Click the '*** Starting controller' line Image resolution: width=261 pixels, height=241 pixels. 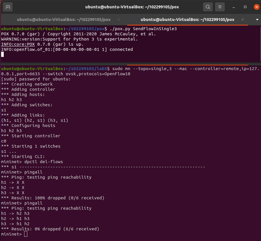click(31, 136)
